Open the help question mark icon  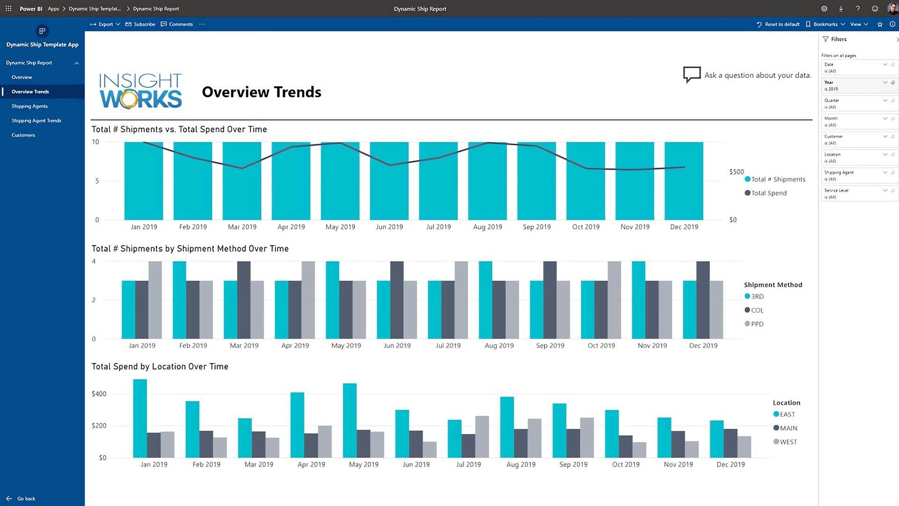[x=857, y=8]
